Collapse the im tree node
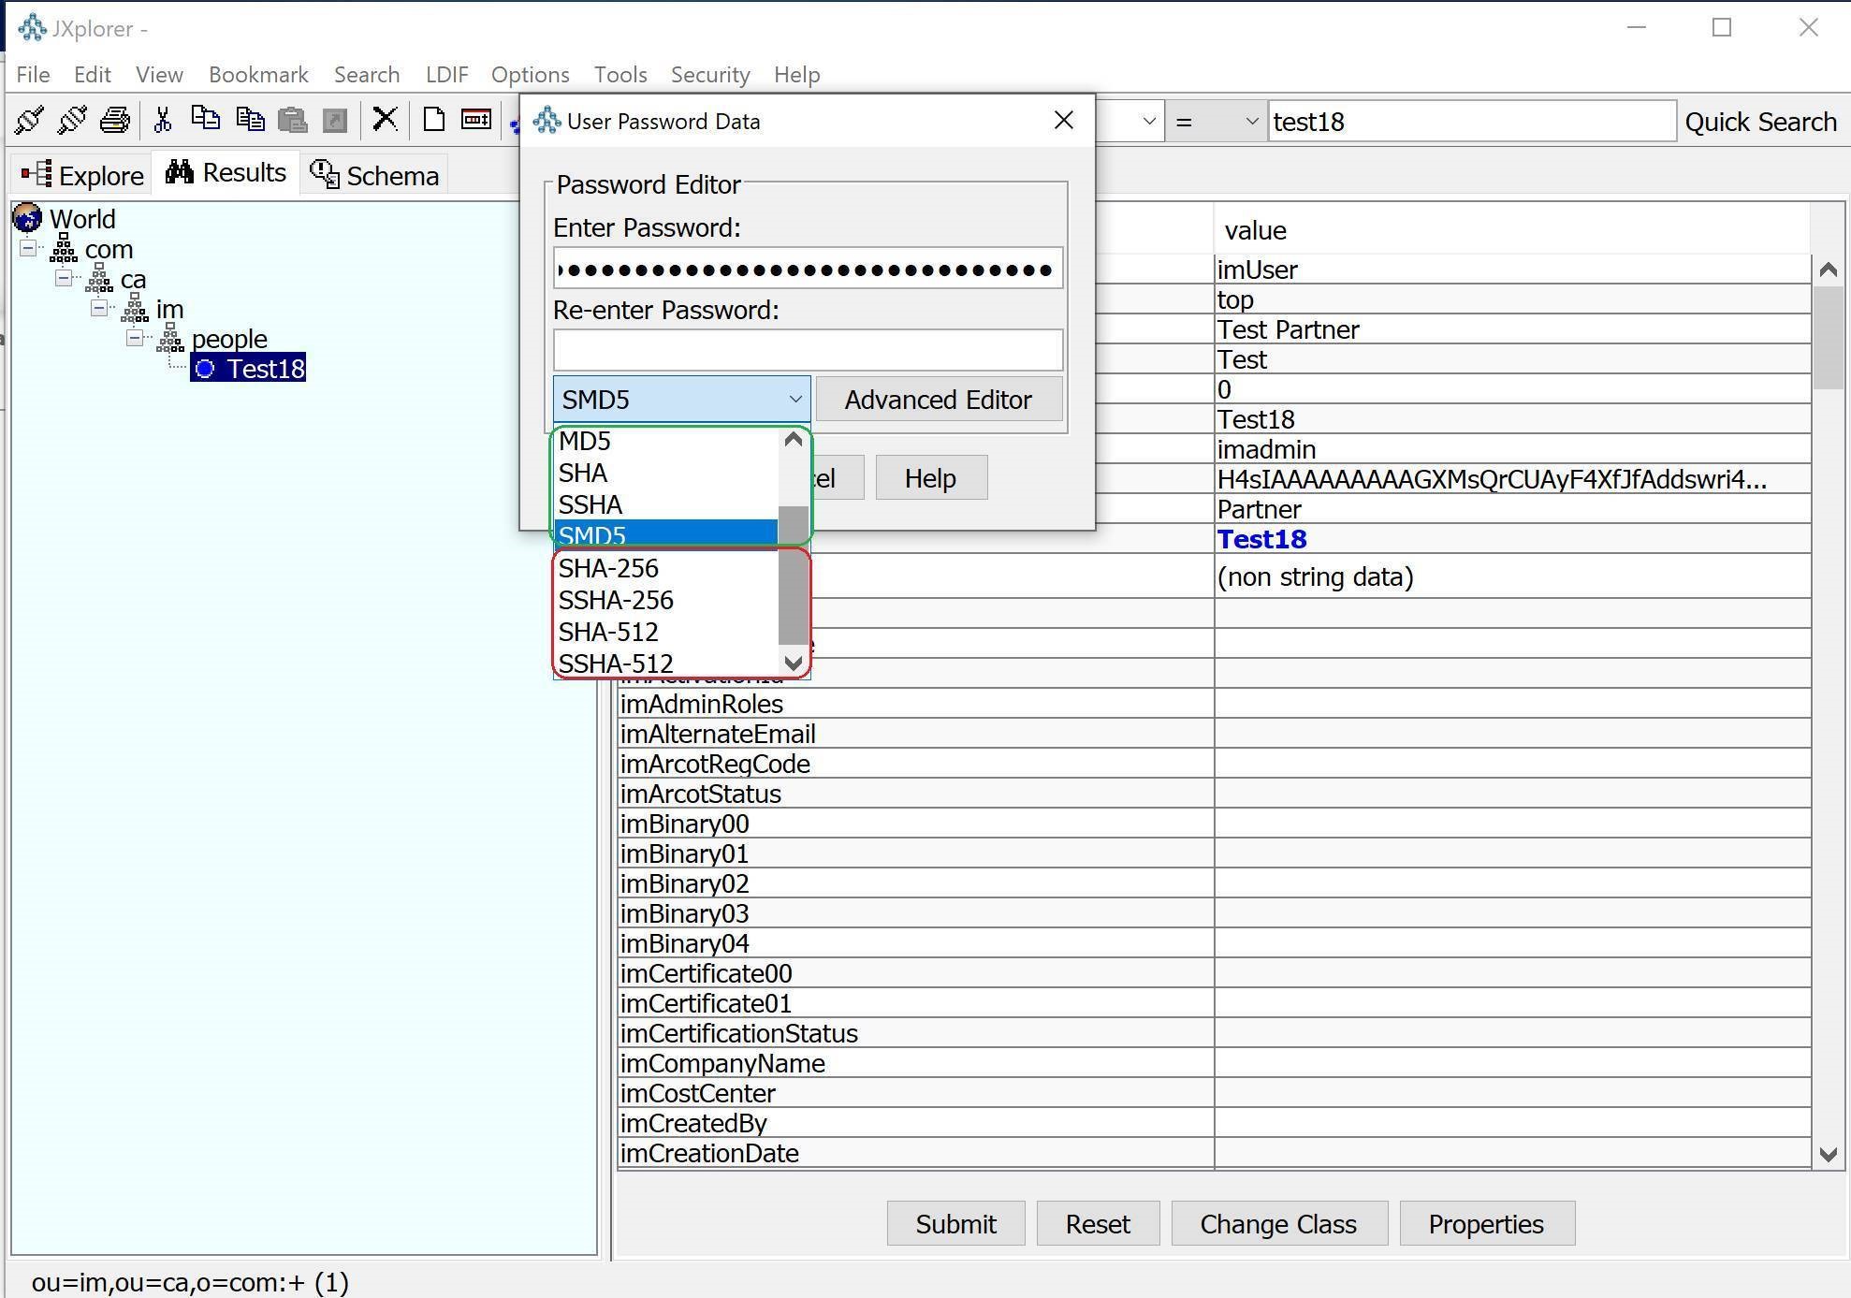1851x1298 pixels. [100, 309]
